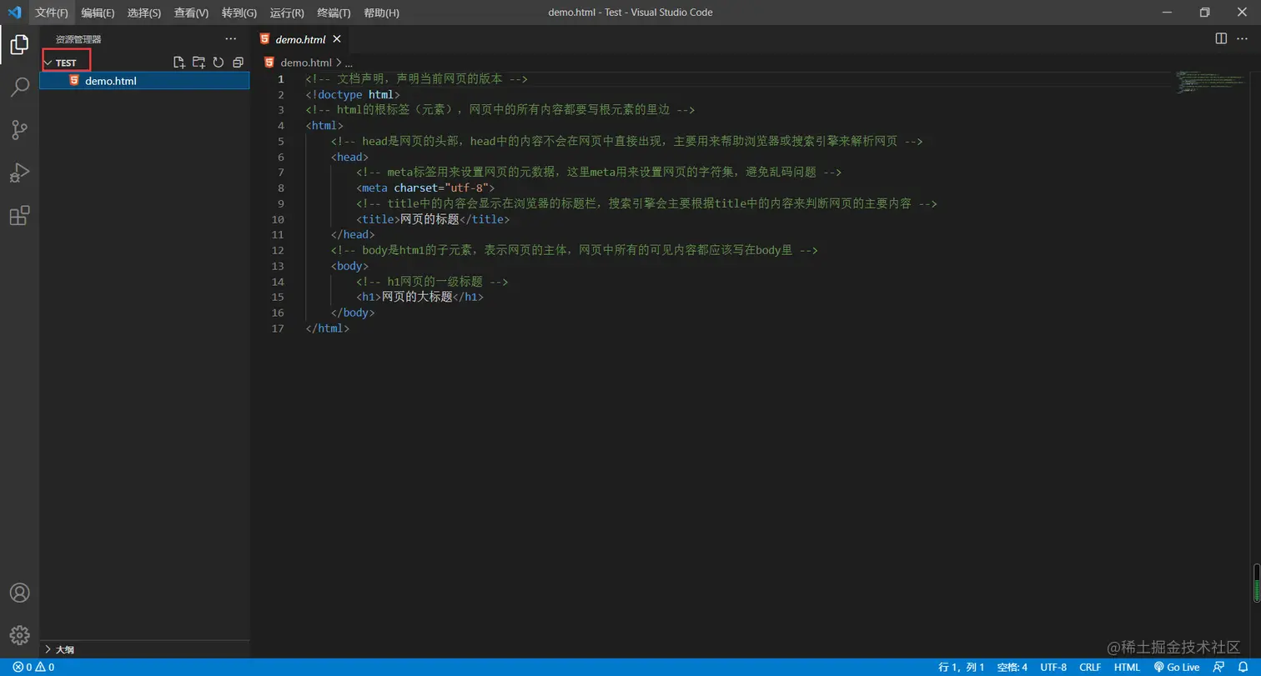Select the Source Control icon

click(x=19, y=130)
